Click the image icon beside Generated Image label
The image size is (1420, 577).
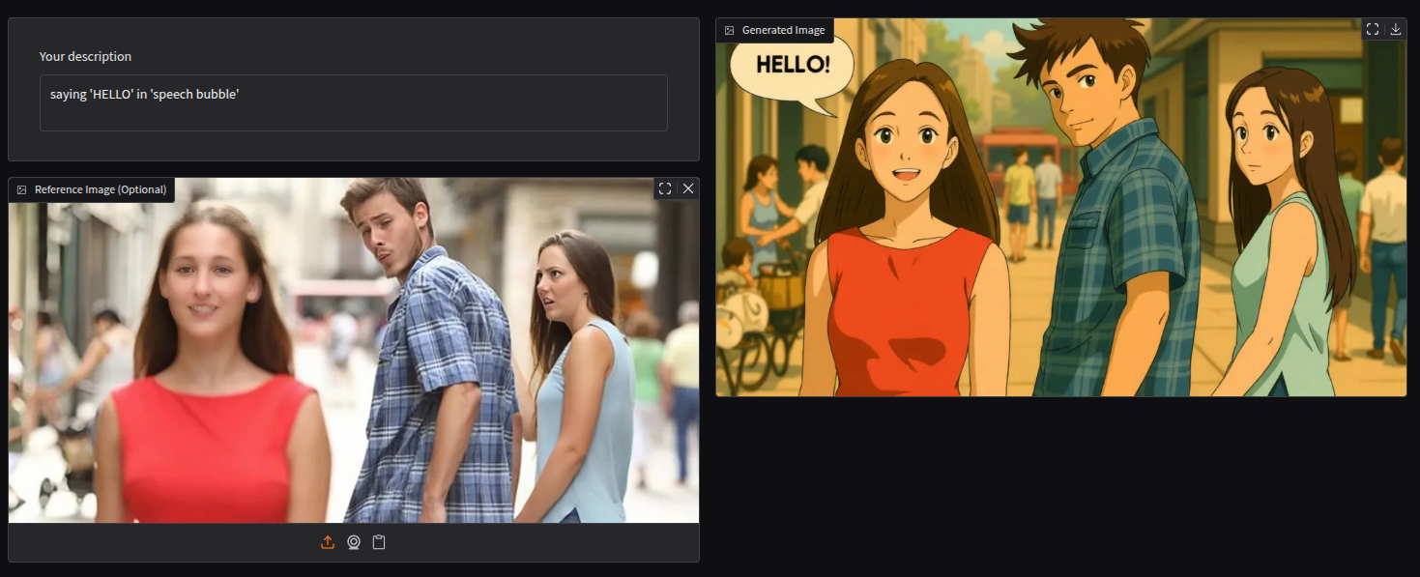click(x=729, y=30)
